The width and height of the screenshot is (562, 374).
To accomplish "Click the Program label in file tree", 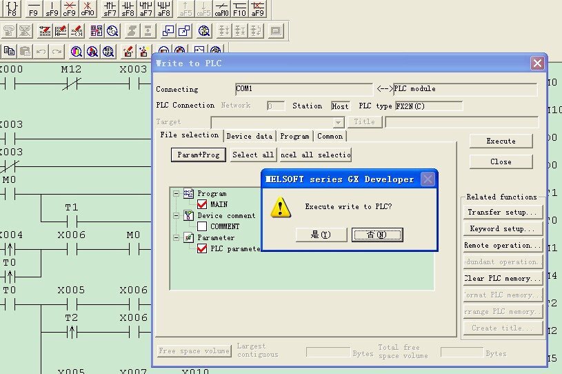I will pos(212,194).
